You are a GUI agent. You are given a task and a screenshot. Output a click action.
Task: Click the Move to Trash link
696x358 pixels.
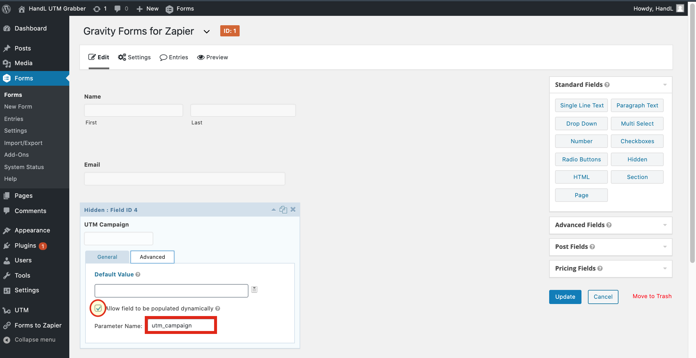click(652, 296)
